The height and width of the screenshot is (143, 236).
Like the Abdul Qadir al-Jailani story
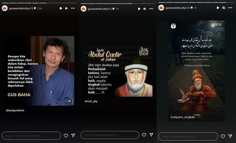point(144,135)
